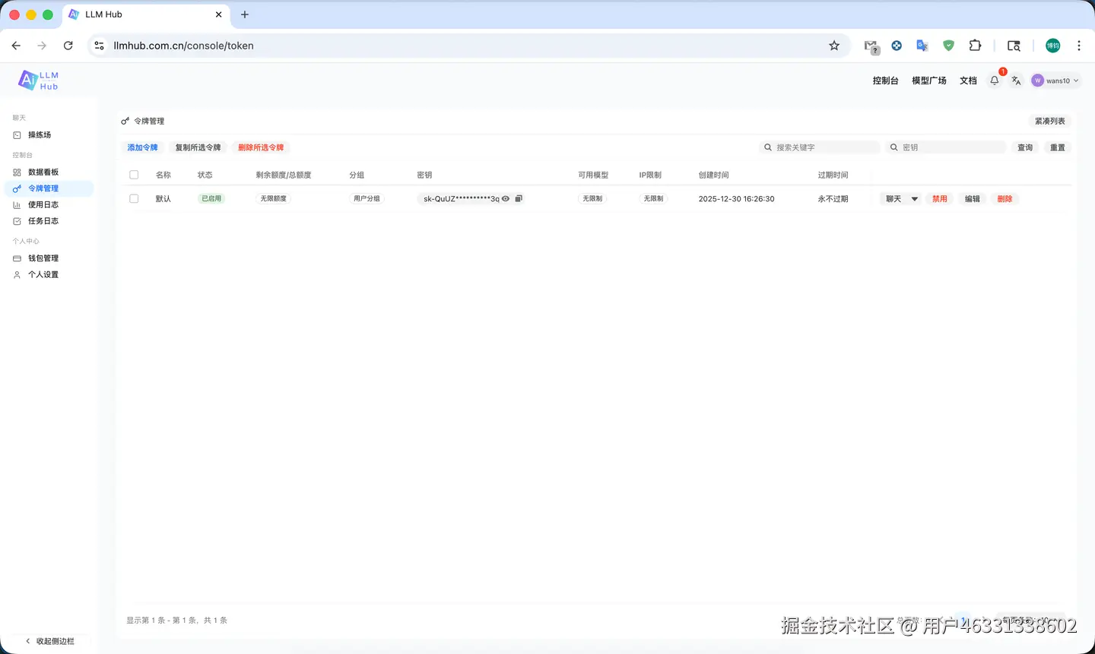
Task: Click the 已启用 status tag
Action: point(211,199)
